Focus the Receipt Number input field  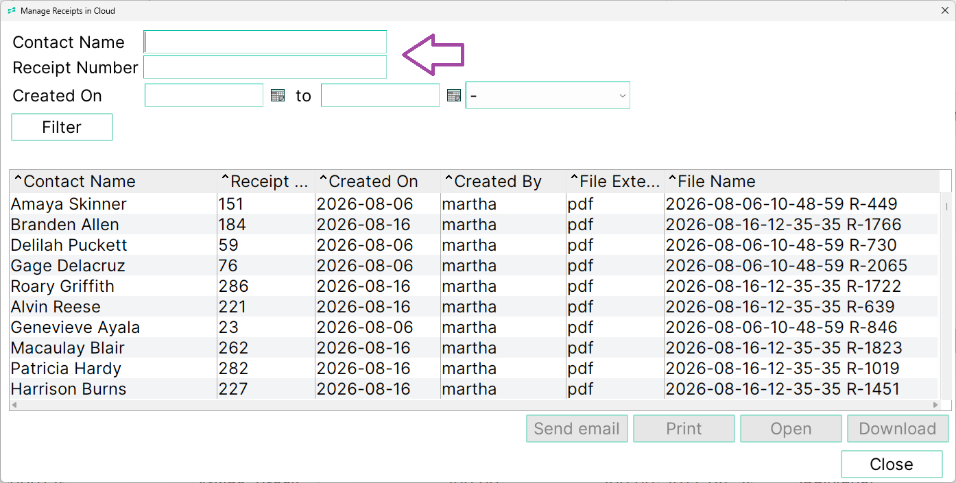(x=265, y=68)
